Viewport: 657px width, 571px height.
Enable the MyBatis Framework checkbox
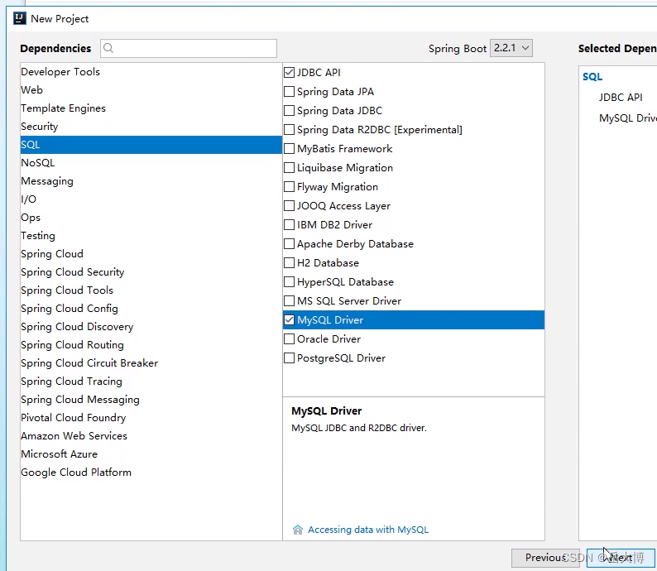pyautogui.click(x=289, y=149)
